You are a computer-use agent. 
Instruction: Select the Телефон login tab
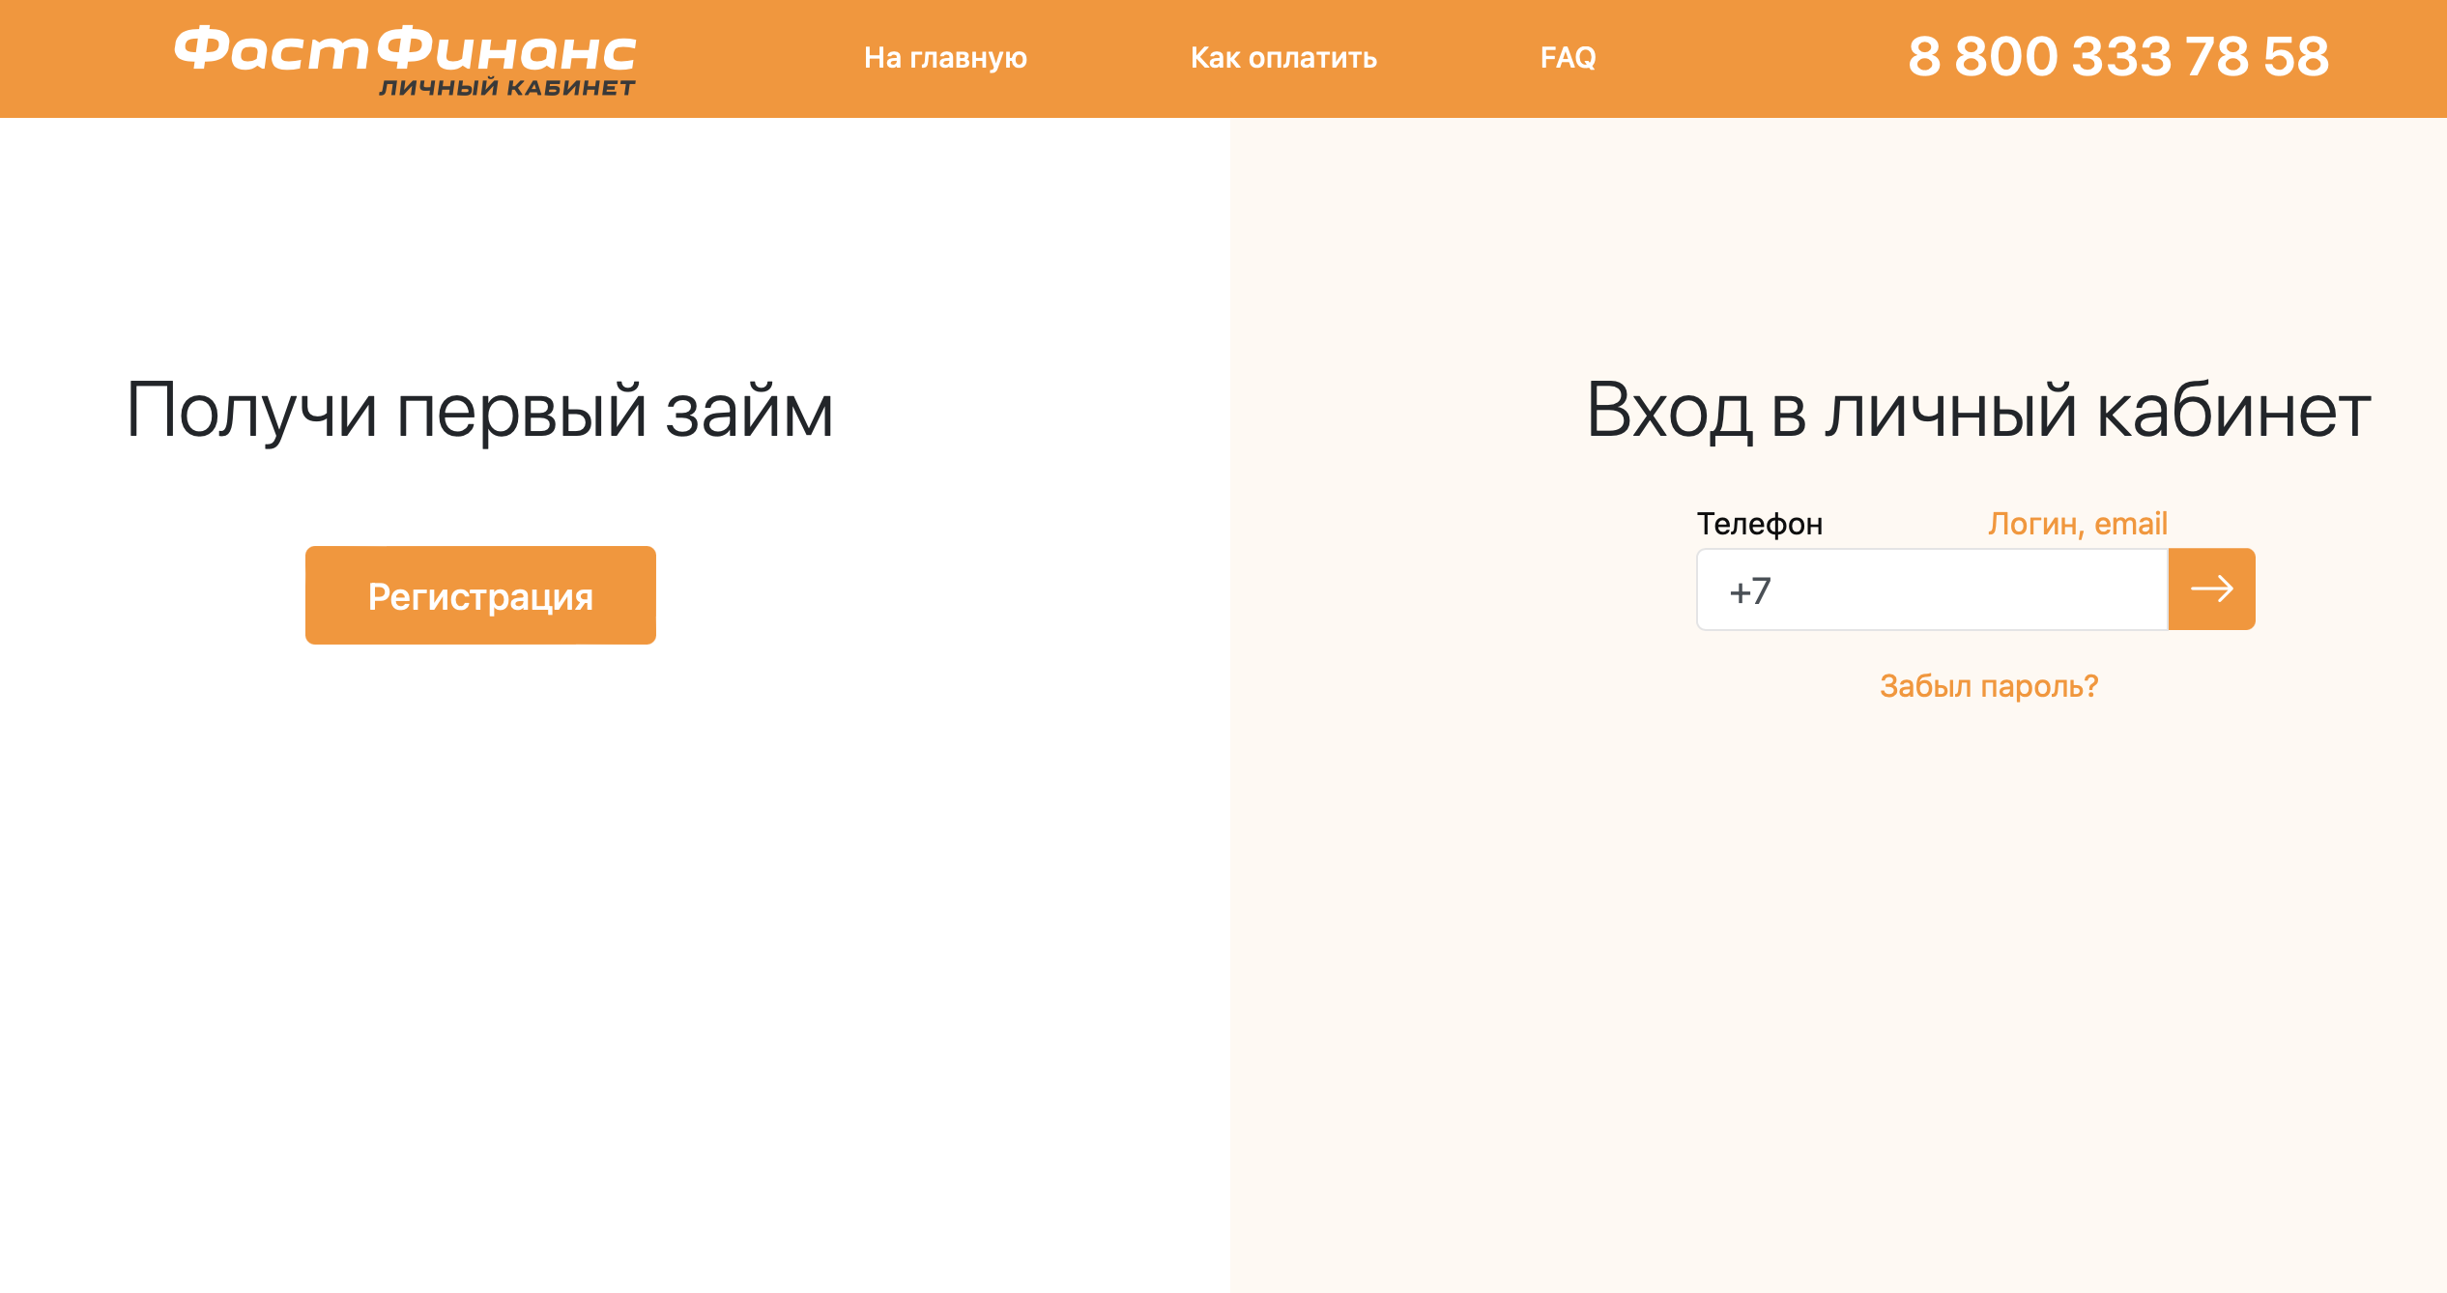click(1760, 524)
